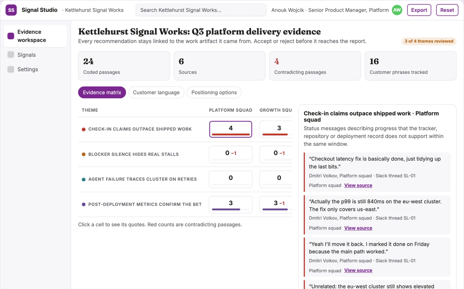This screenshot has height=289, width=464.
Task: Click the Platform Squad column header
Action: tap(231, 110)
